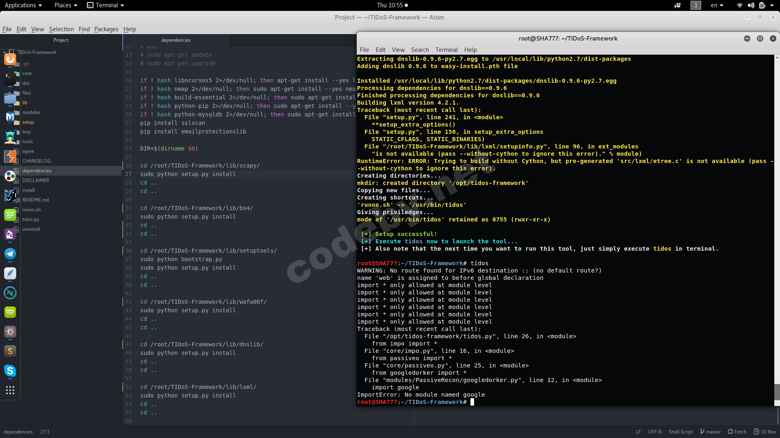Click the terminal vertical scrollbar thumb
This screenshot has width=780, height=438.
[777, 392]
